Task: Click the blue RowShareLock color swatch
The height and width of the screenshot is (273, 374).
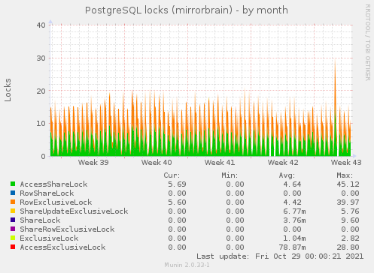Action: click(13, 193)
